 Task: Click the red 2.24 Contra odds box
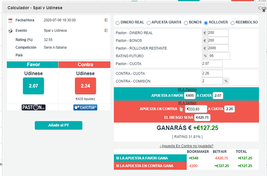(x=85, y=86)
